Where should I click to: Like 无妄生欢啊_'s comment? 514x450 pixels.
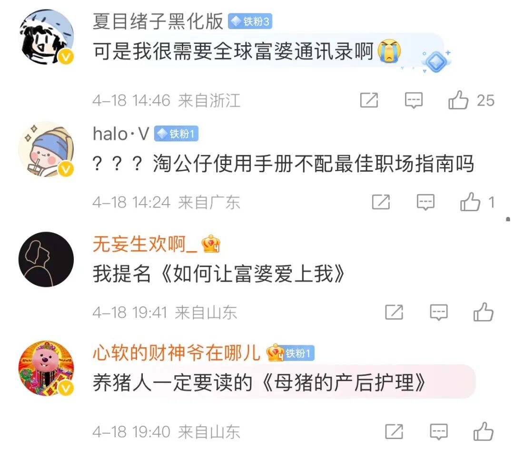pos(483,312)
